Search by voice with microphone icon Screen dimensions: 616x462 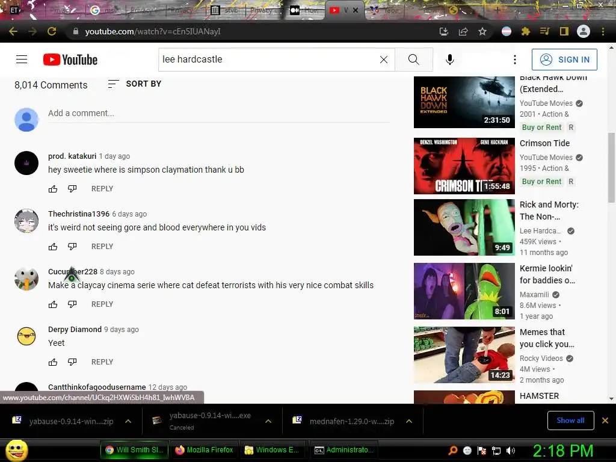(x=450, y=60)
